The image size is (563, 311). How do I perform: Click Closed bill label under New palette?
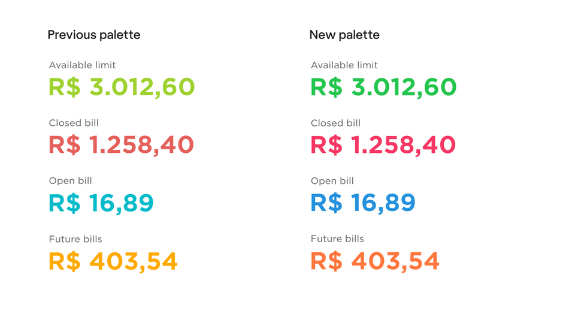pyautogui.click(x=335, y=123)
